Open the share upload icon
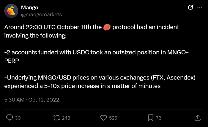Image resolution: width=208 pixels, height=127 pixels. (198, 118)
